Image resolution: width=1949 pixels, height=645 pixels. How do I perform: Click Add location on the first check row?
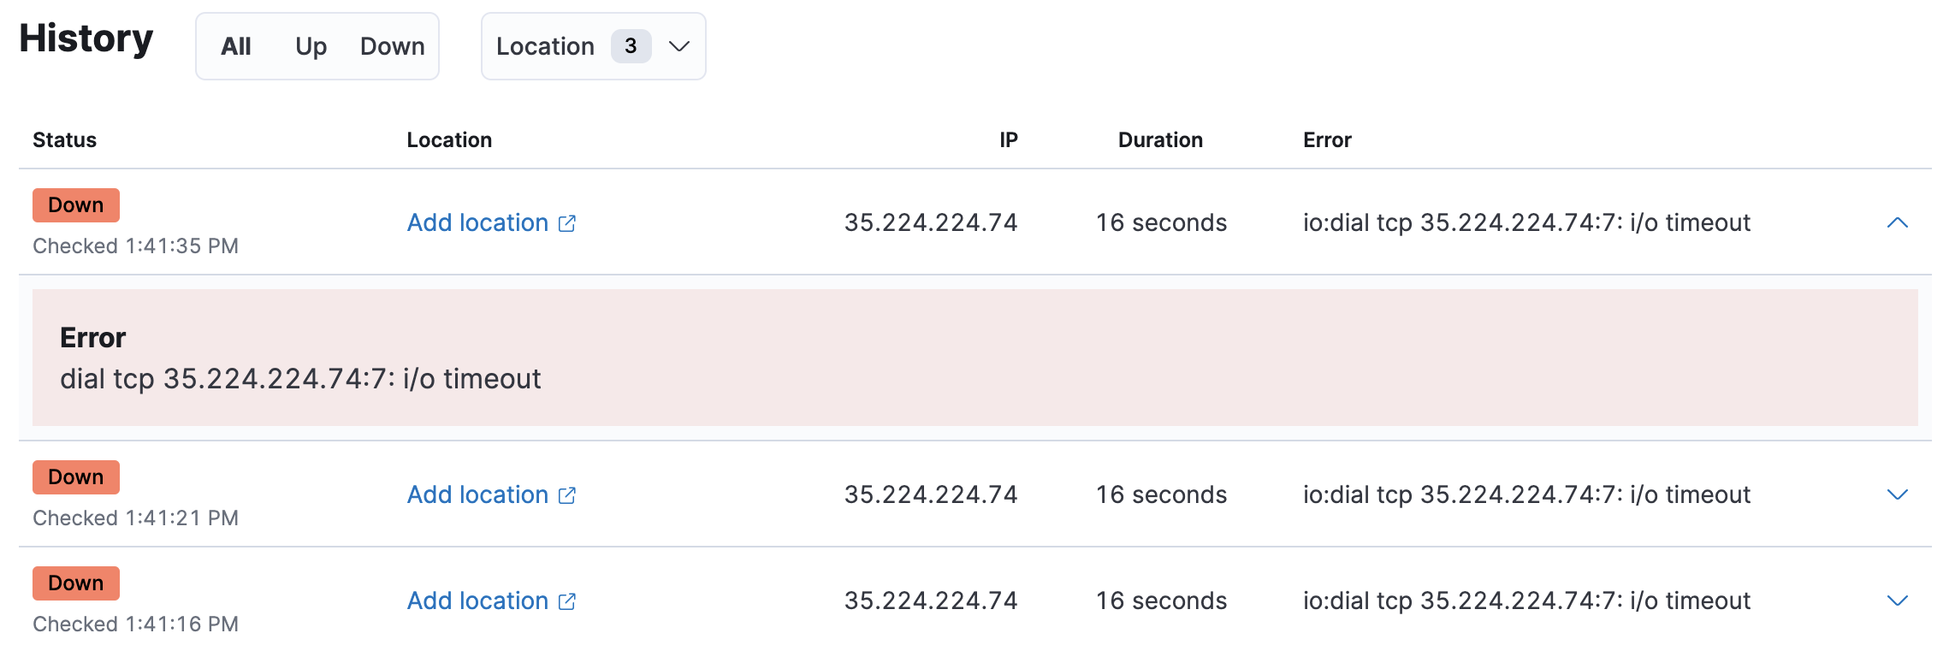click(x=477, y=223)
